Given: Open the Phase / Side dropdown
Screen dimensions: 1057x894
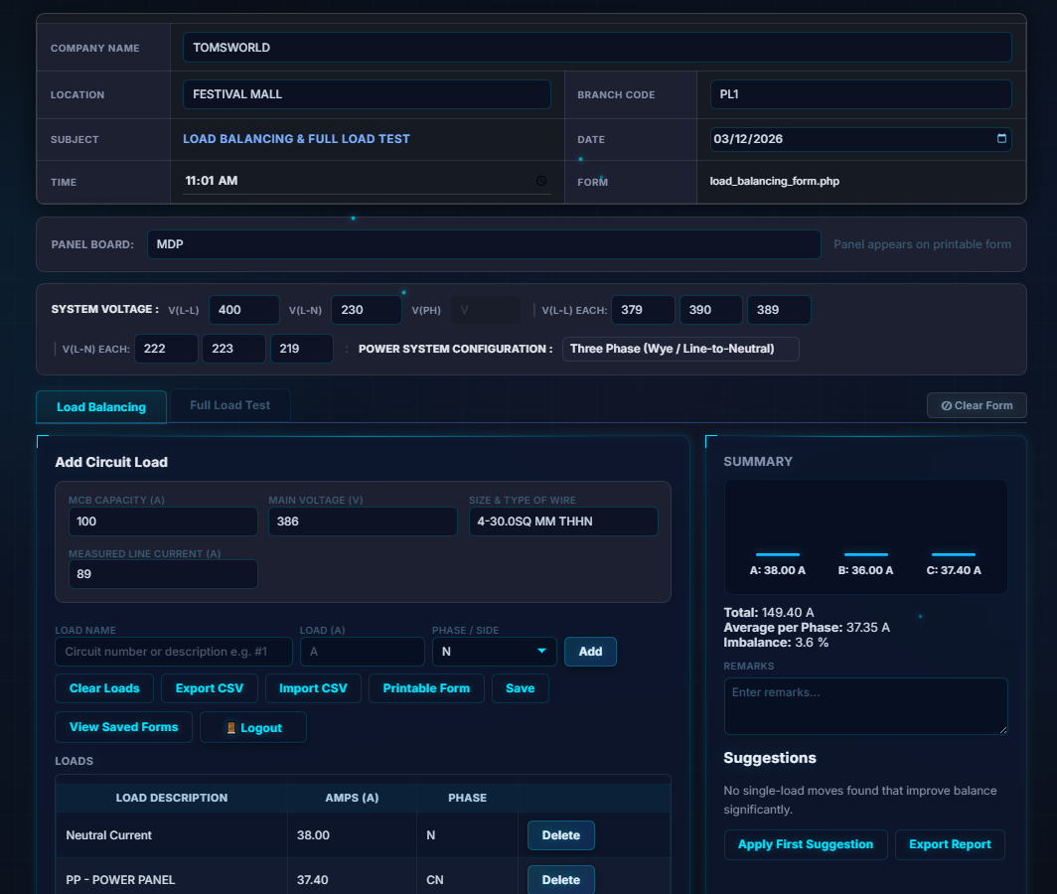Looking at the screenshot, I should pos(494,652).
